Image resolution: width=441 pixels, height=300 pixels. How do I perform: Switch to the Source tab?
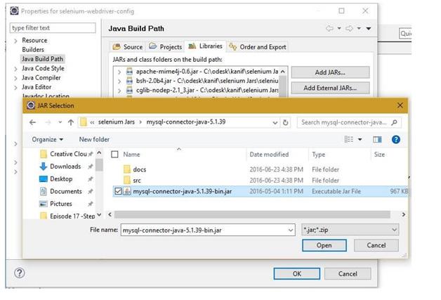pyautogui.click(x=128, y=46)
